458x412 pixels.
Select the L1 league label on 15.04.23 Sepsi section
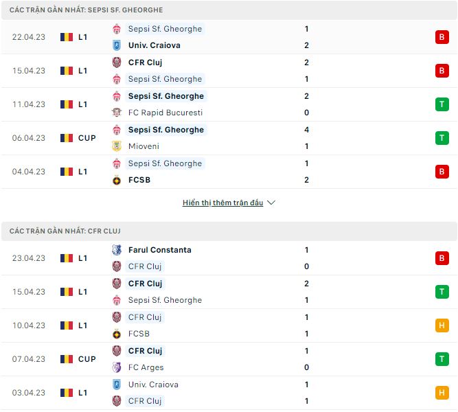click(82, 71)
